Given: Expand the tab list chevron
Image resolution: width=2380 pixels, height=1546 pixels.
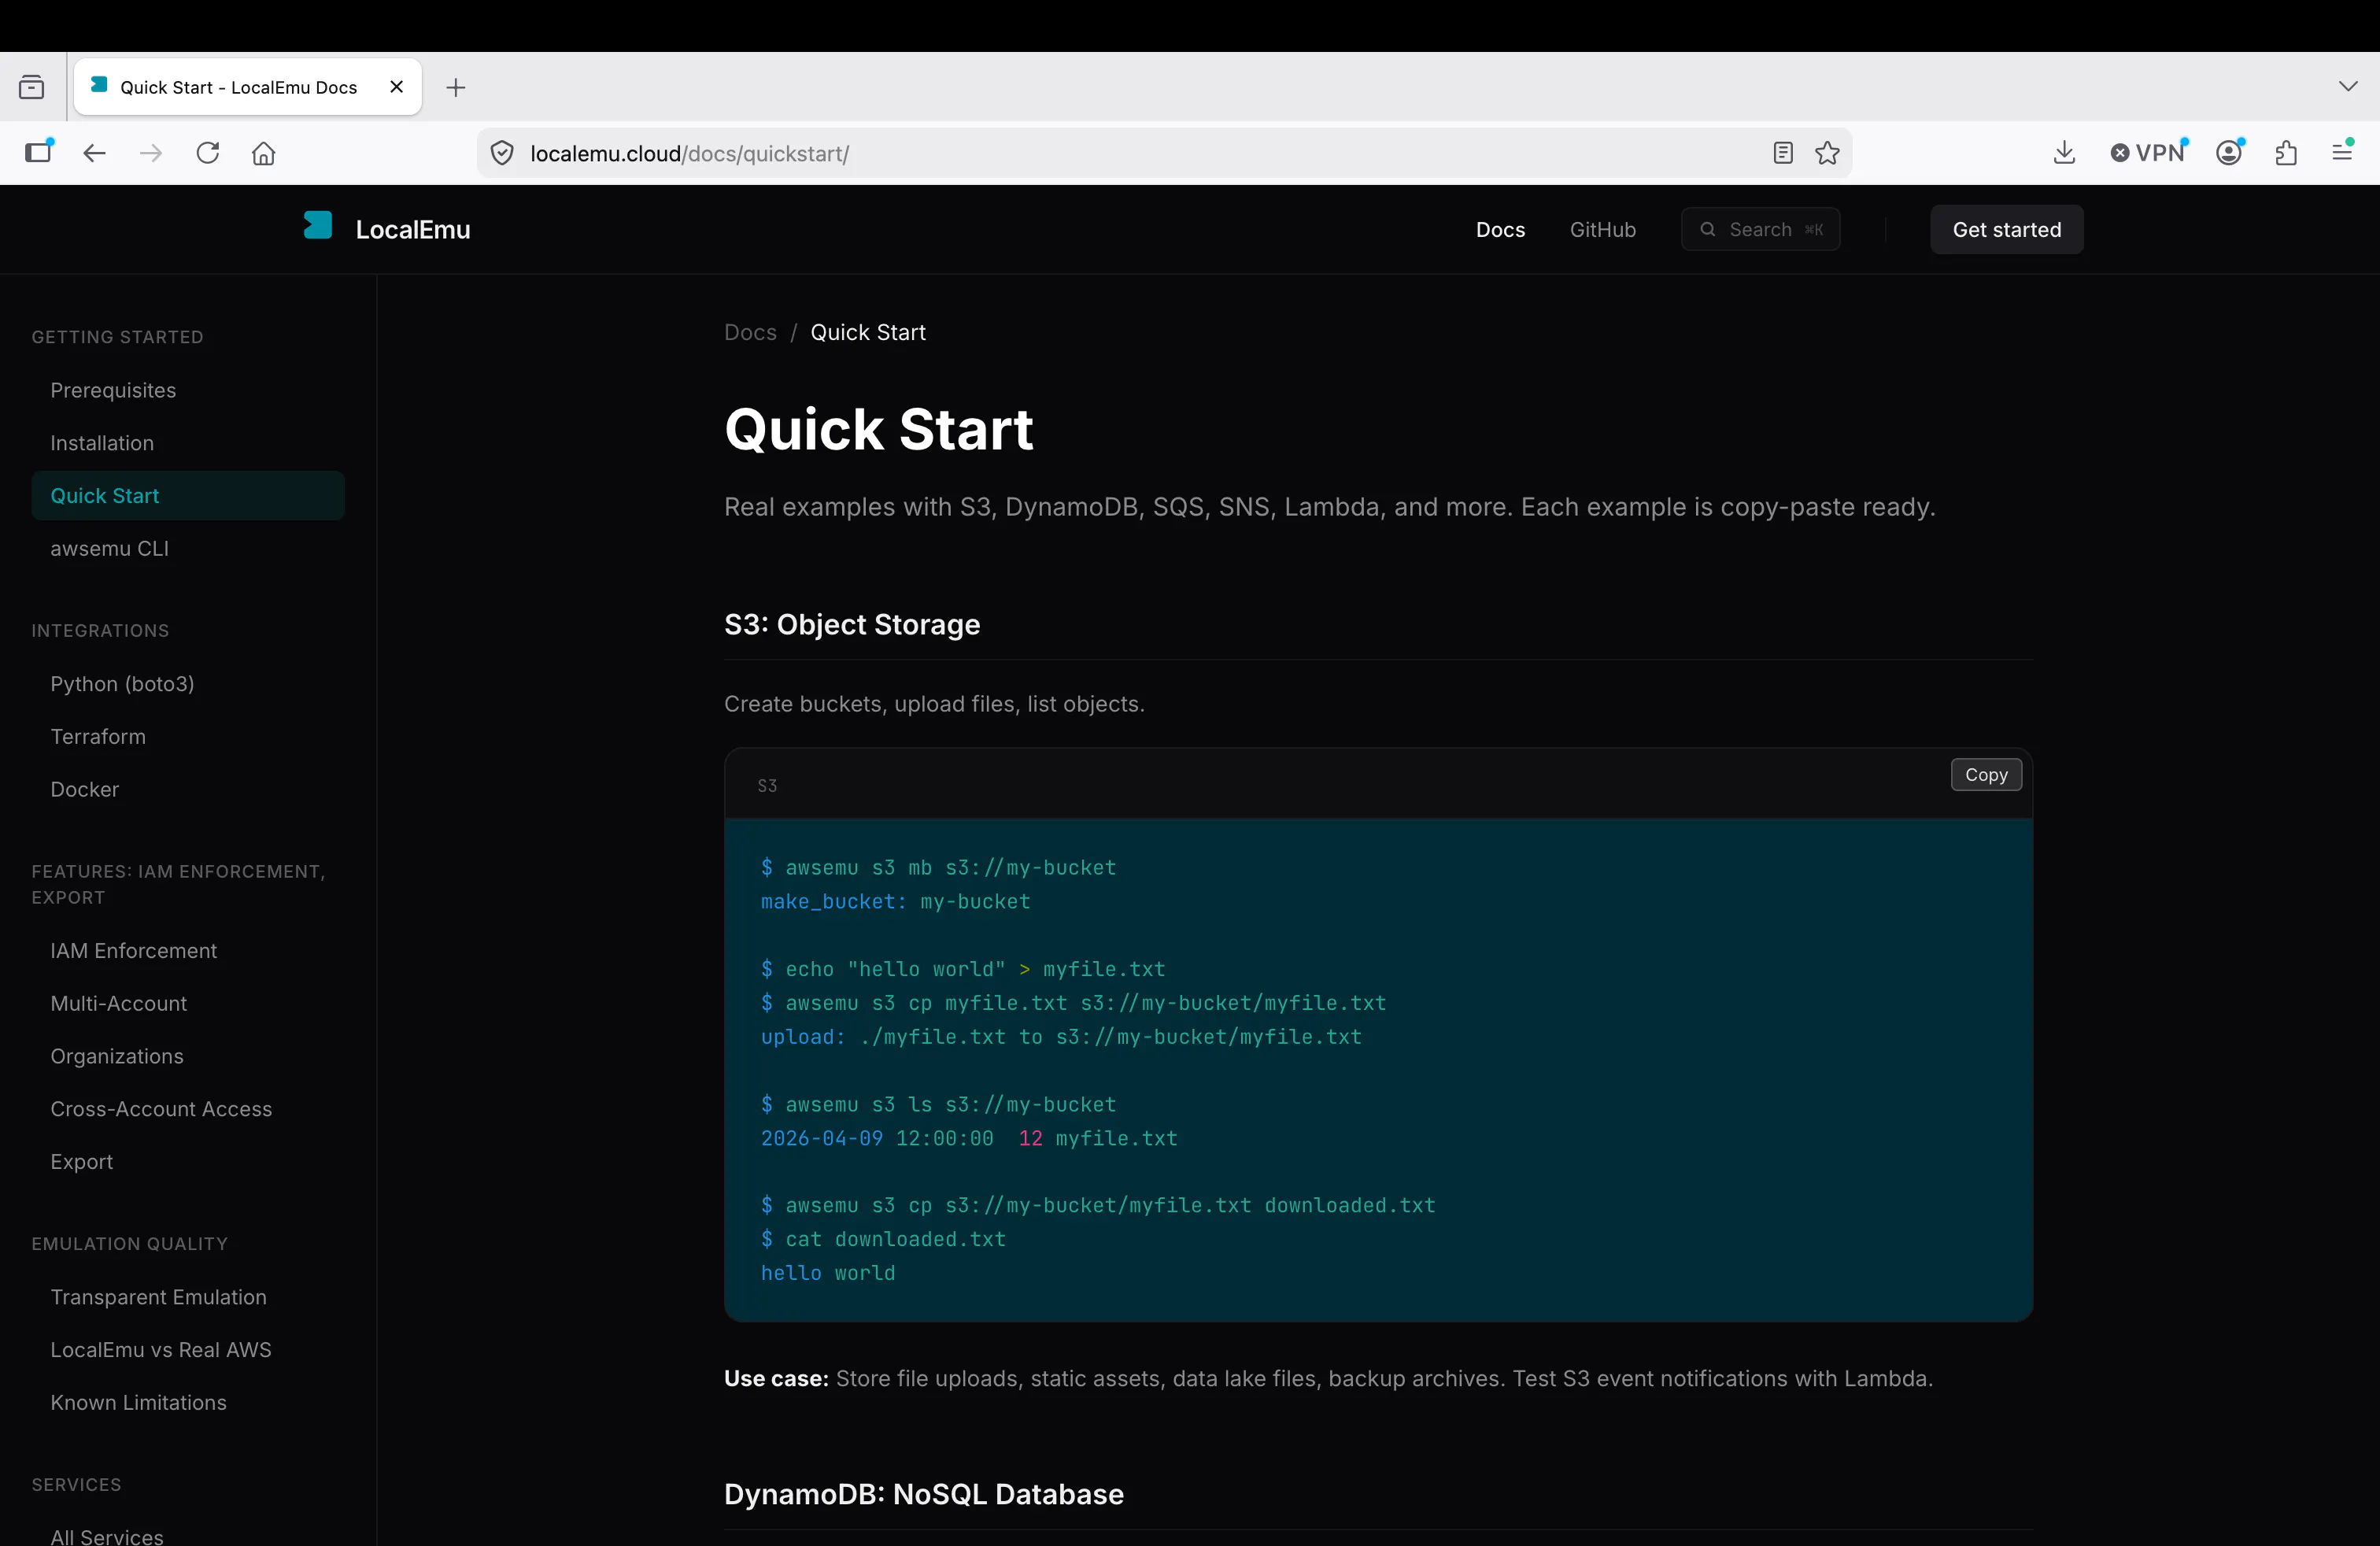Looking at the screenshot, I should coord(2348,86).
